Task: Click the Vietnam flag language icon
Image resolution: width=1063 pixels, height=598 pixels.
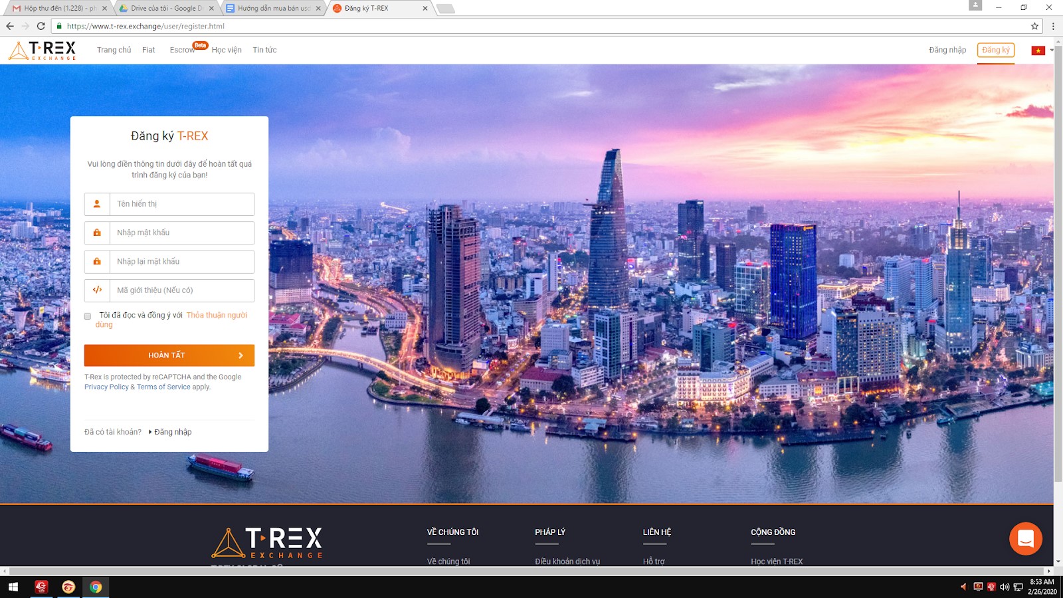Action: click(x=1038, y=50)
